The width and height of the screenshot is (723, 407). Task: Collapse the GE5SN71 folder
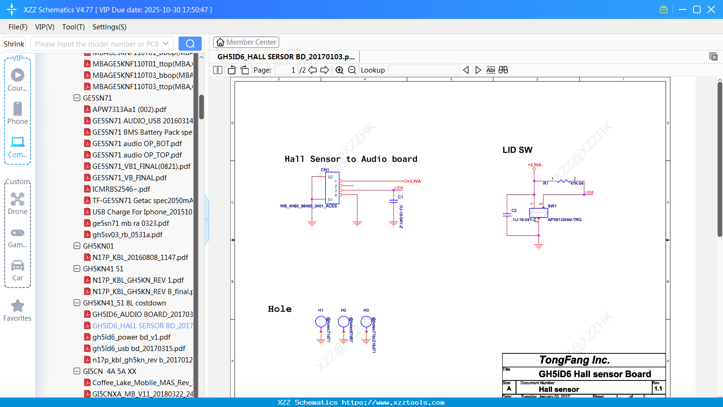pyautogui.click(x=77, y=98)
